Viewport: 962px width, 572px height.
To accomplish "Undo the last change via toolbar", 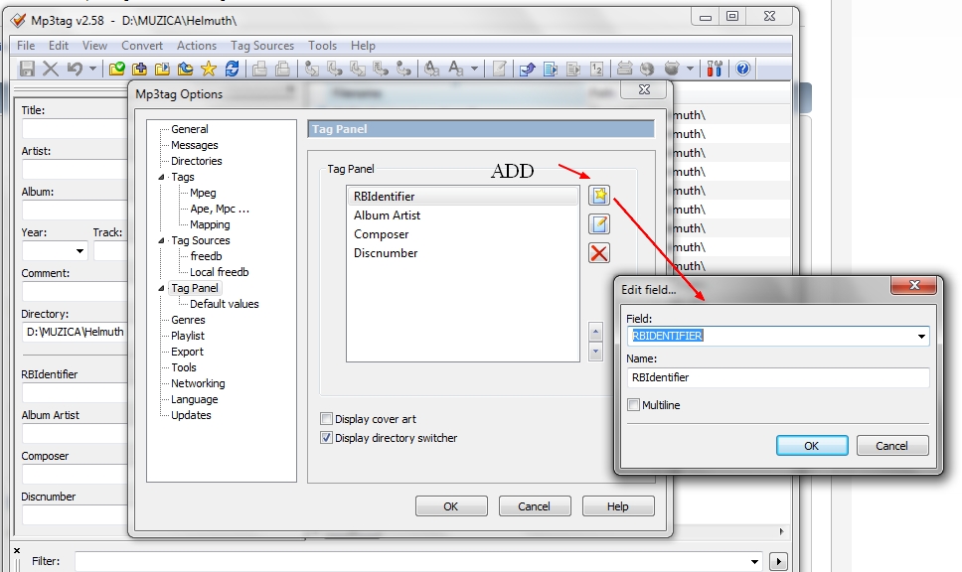I will point(75,69).
